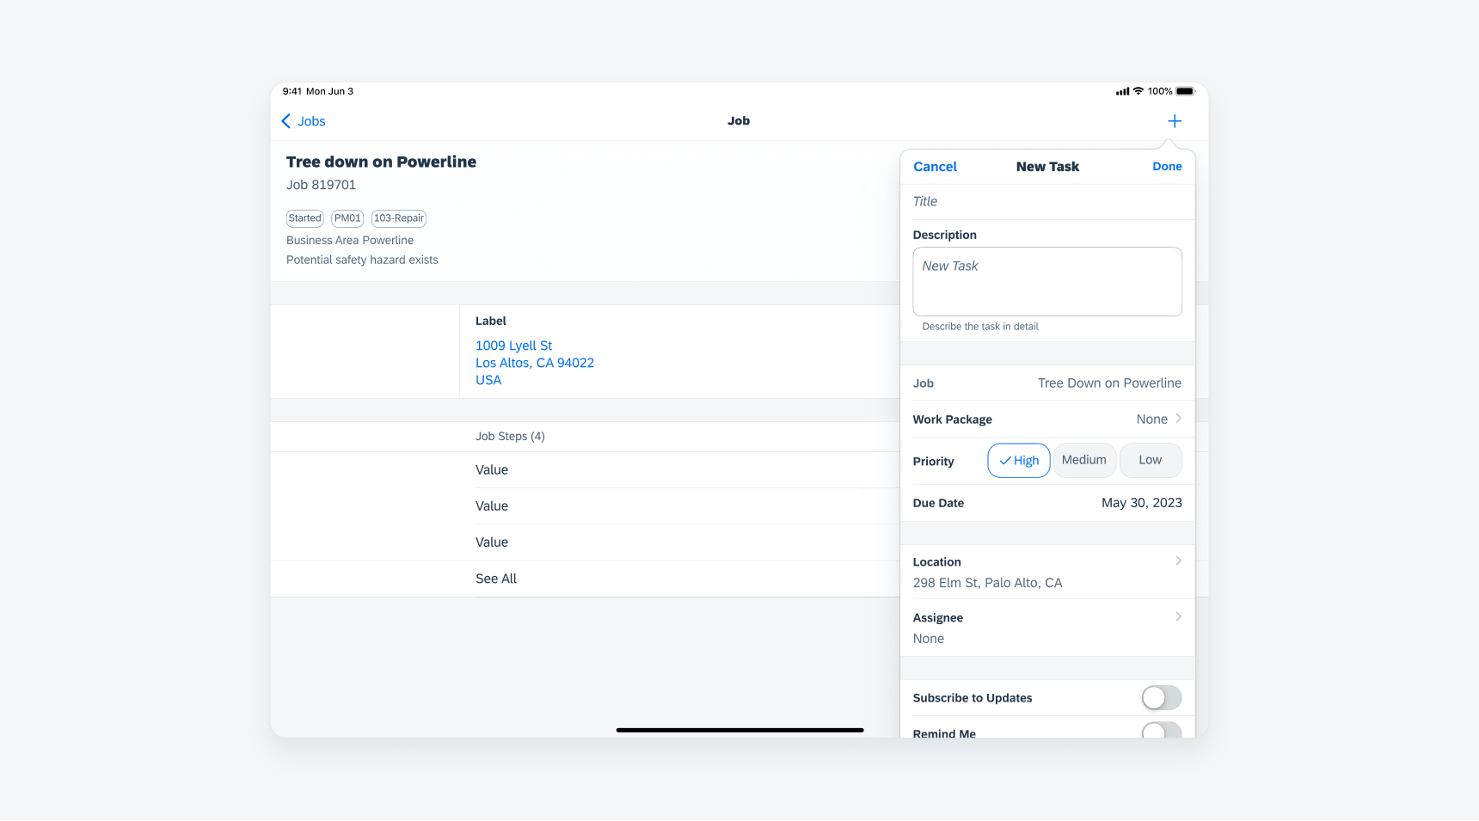Tap the plus icon to add a task
Screen dimensions: 1479x821
(1175, 121)
